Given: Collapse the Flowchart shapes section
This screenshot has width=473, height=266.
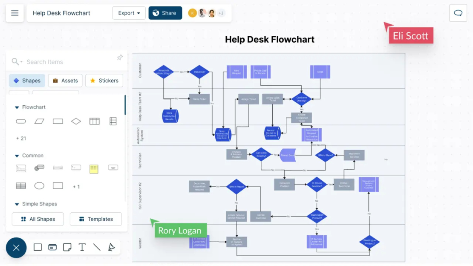Looking at the screenshot, I should pos(16,107).
